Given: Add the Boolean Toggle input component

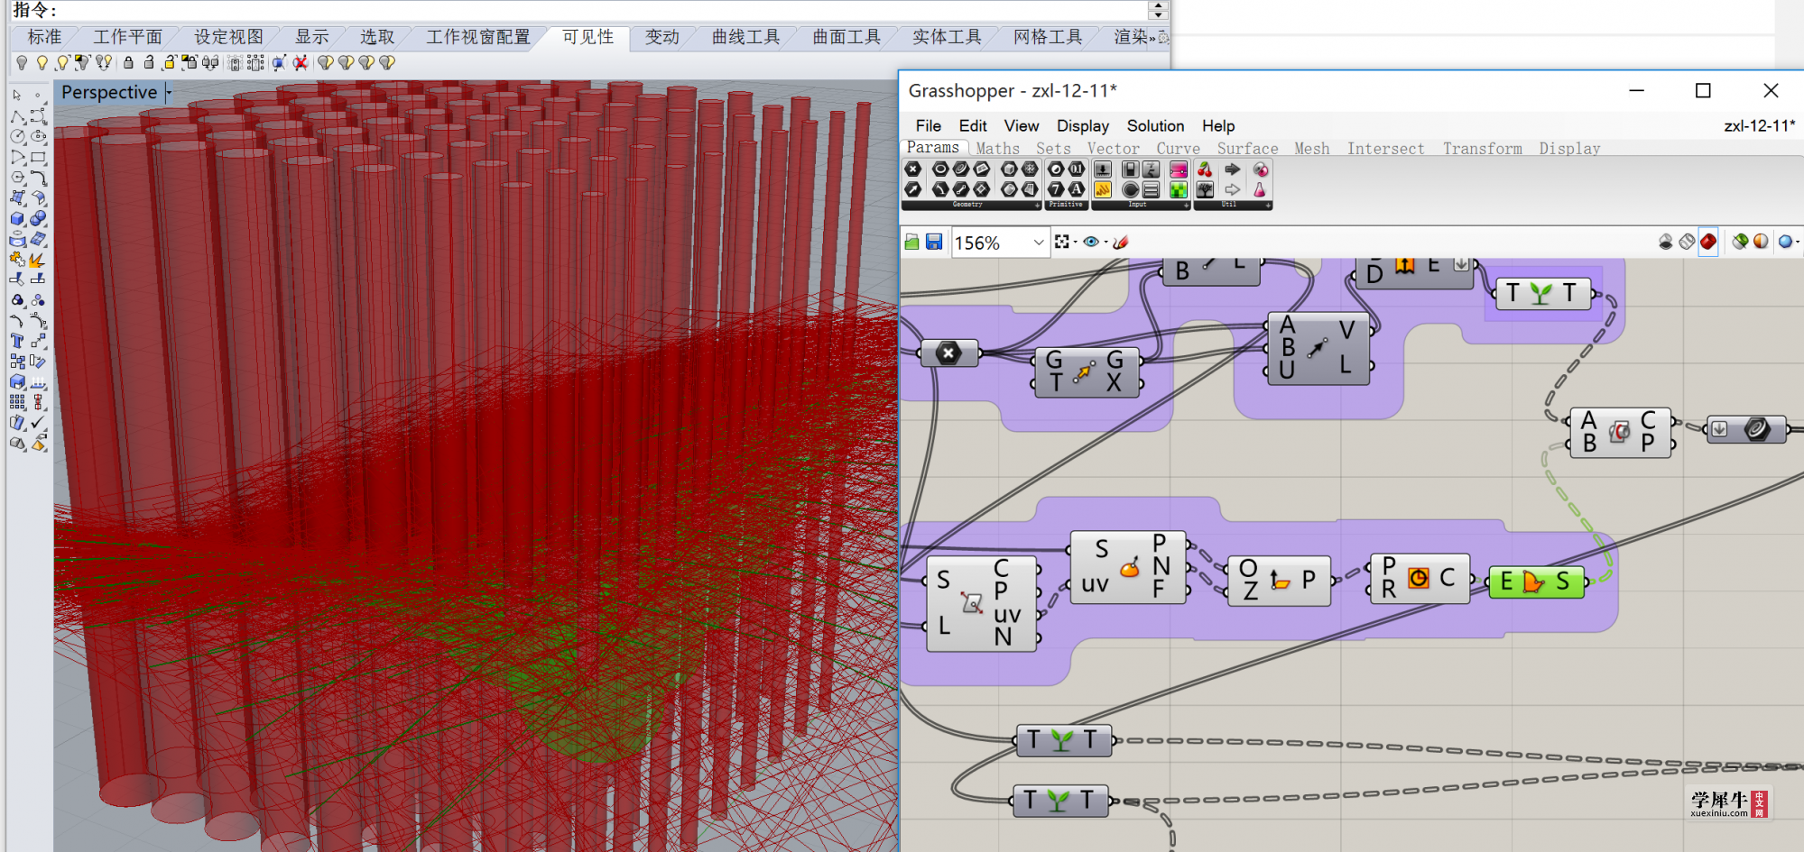Looking at the screenshot, I should pyautogui.click(x=1130, y=169).
